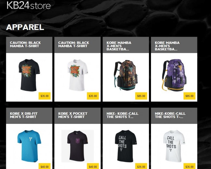Click the KB24 store logo
Viewport: 211px width, 169px height.
(x=29, y=5)
